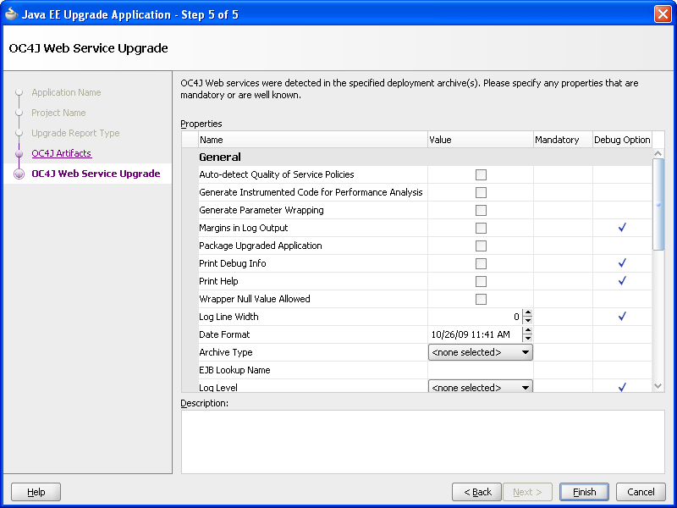This screenshot has width=677, height=508.
Task: Click the properties table vertical scrollbar thumb
Action: coord(658,204)
